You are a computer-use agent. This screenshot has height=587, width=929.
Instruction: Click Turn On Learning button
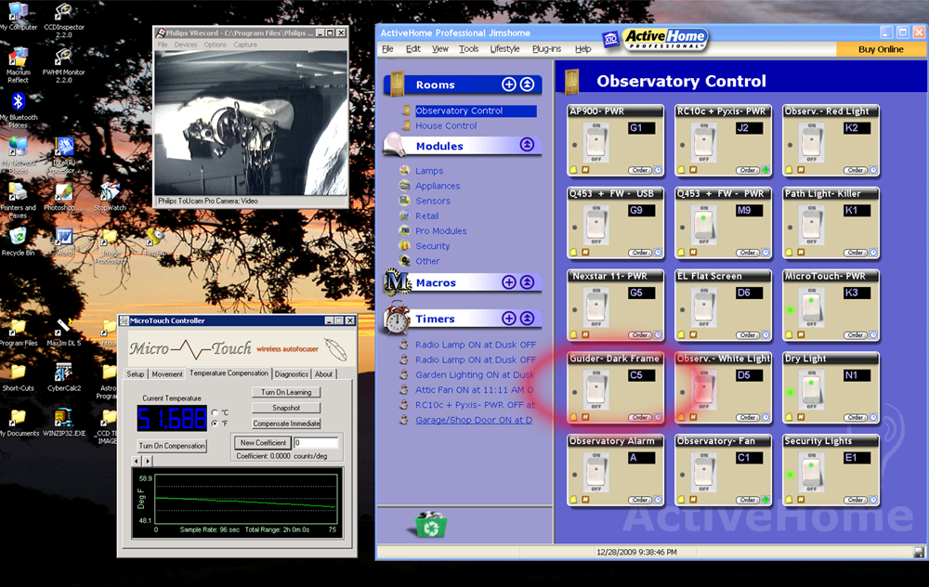[286, 392]
